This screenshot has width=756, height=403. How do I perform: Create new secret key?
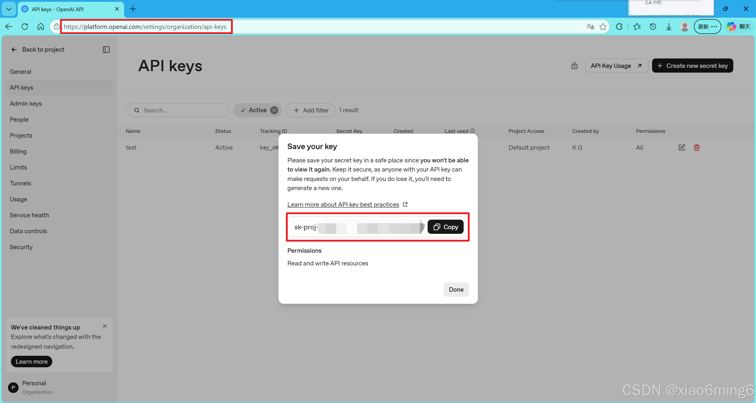pos(693,66)
